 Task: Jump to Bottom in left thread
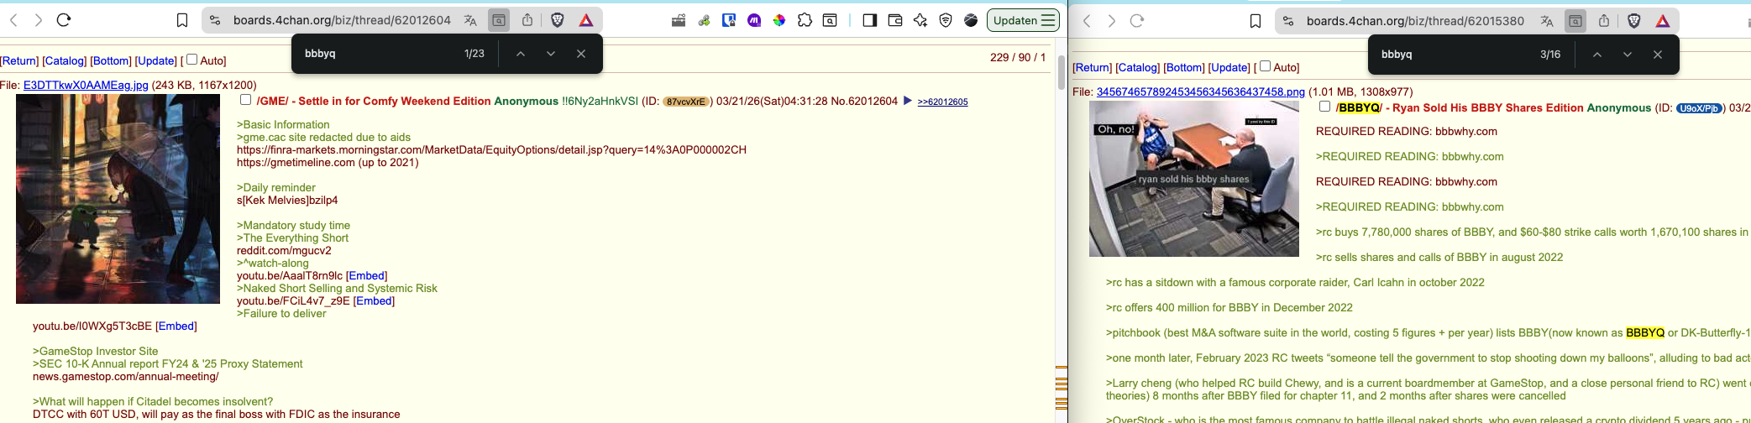tap(111, 60)
